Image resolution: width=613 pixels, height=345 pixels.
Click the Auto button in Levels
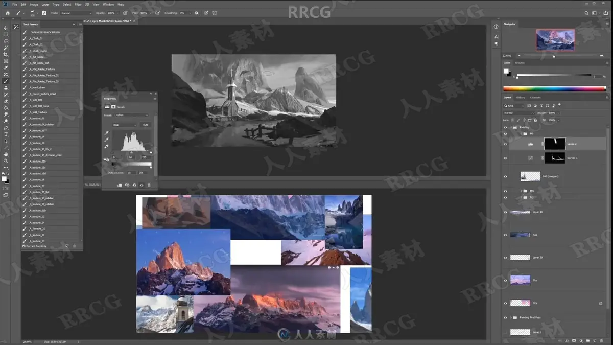(x=146, y=125)
